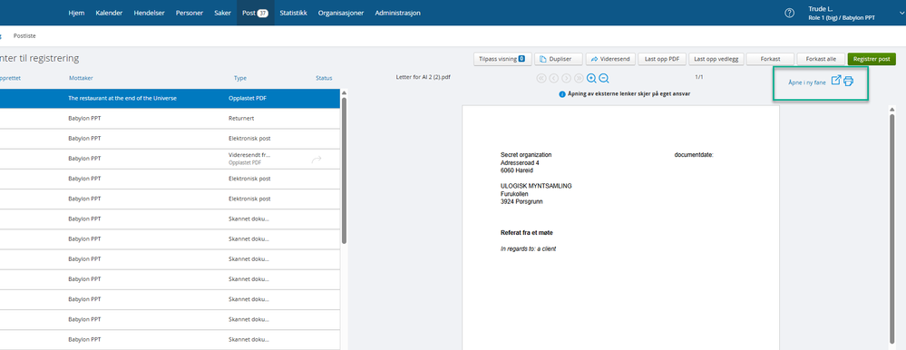
Task: Select the restaurant at end of Universe row
Action: pyautogui.click(x=170, y=98)
